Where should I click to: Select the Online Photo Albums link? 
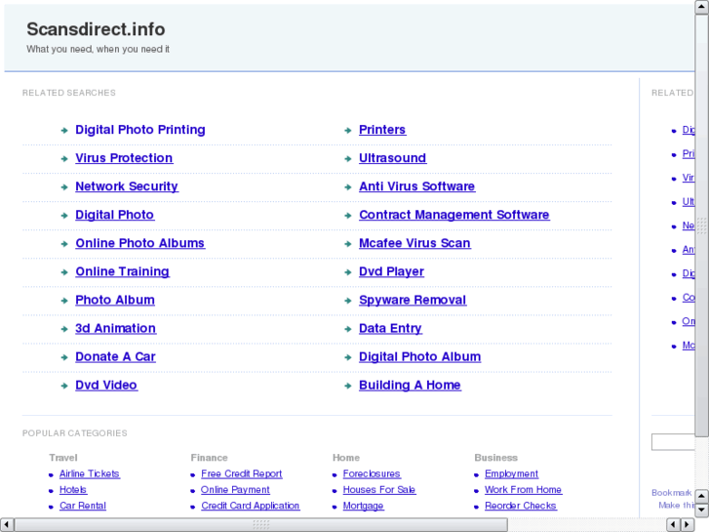click(x=139, y=243)
